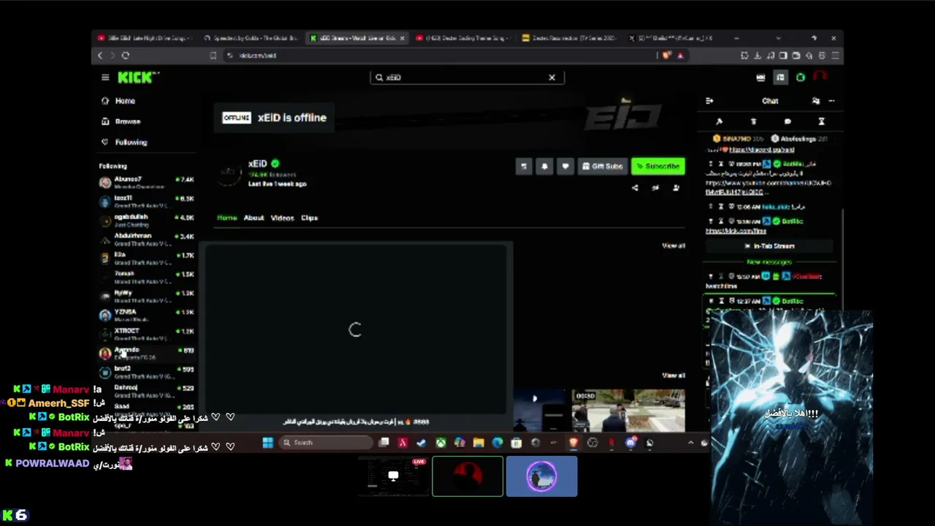Open ogabdullah's channel in Following list
The image size is (935, 526).
pos(147,220)
